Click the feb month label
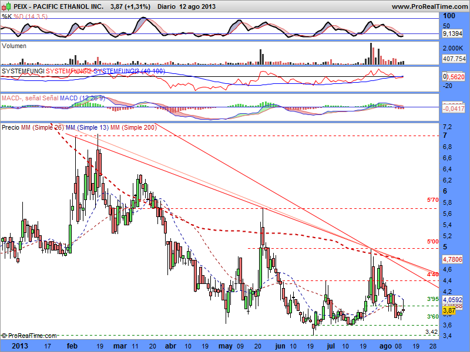The image size is (470, 352). click(x=72, y=346)
